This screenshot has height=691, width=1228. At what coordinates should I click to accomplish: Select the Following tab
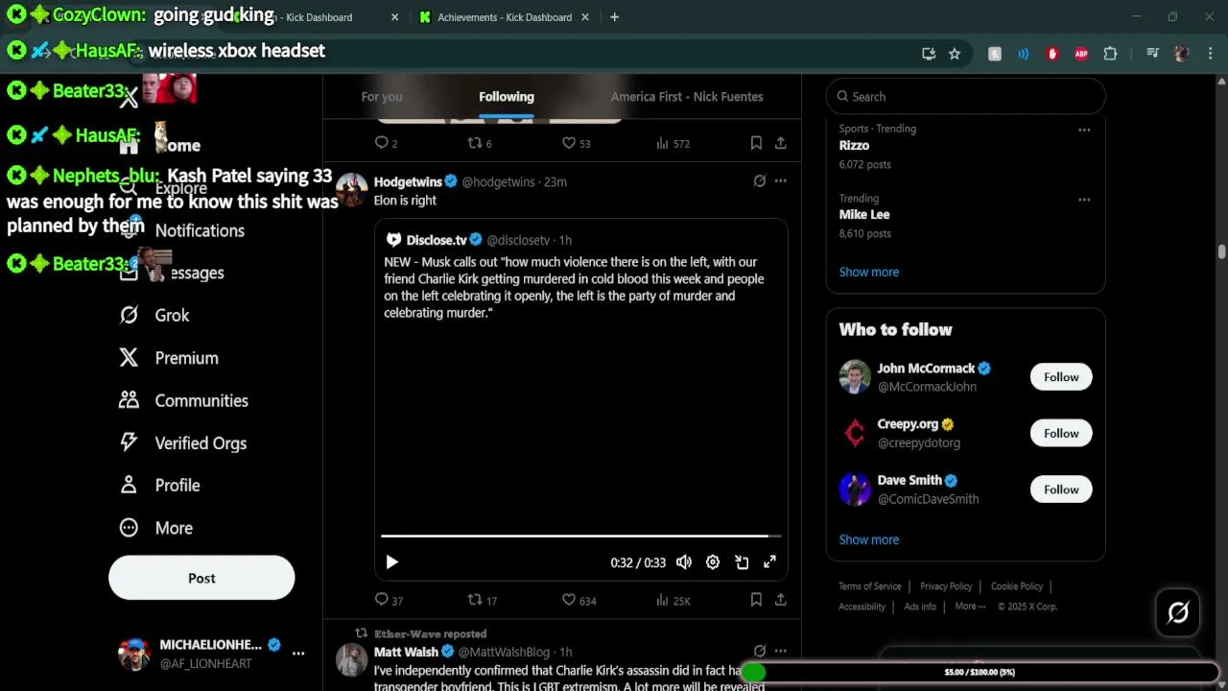[507, 96]
